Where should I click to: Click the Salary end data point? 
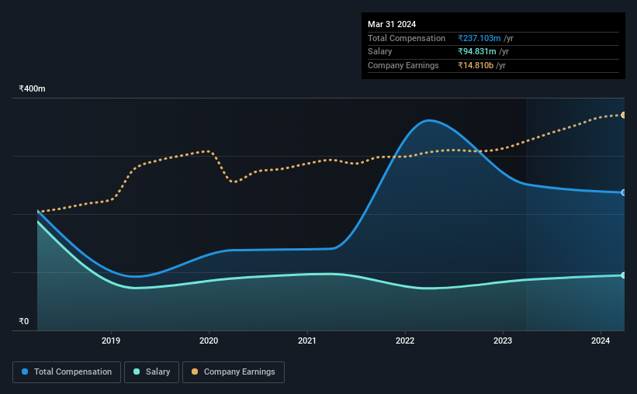pos(623,275)
